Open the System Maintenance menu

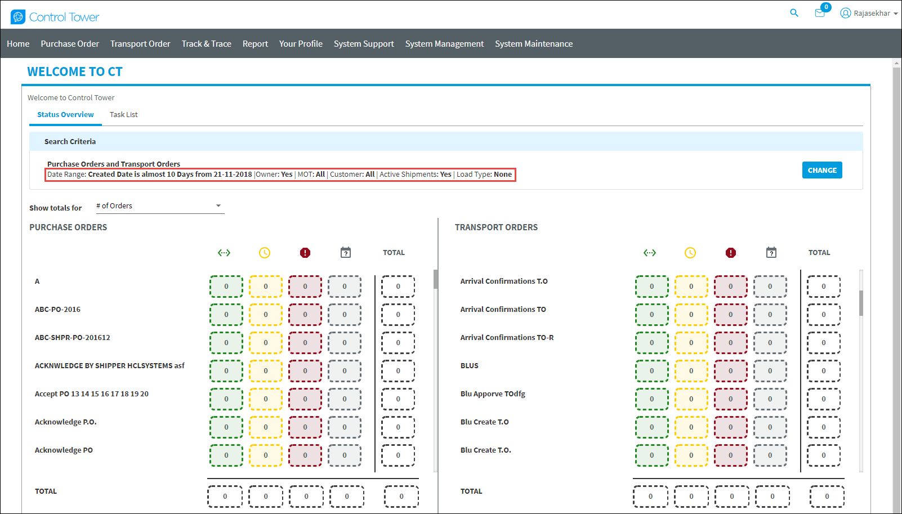click(x=534, y=44)
